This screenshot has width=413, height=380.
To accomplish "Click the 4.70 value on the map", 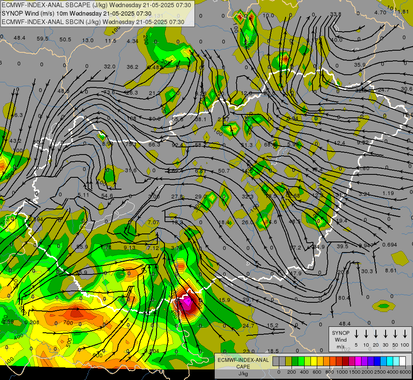I will click(381, 13).
